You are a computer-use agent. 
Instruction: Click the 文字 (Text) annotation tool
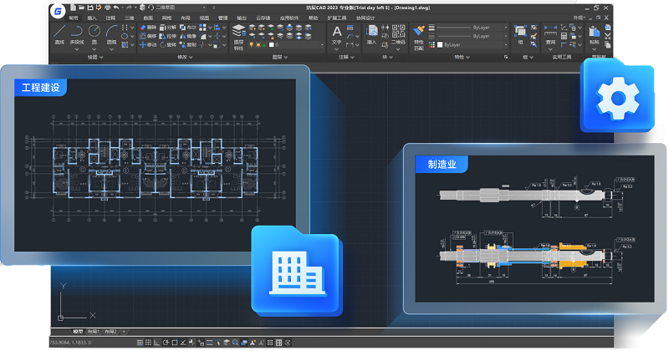click(x=337, y=33)
